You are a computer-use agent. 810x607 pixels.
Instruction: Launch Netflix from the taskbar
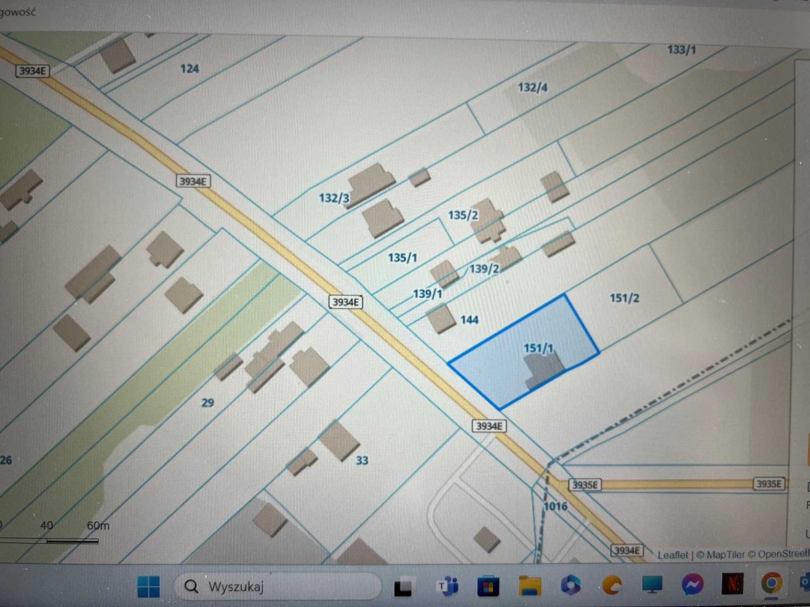coord(732,583)
